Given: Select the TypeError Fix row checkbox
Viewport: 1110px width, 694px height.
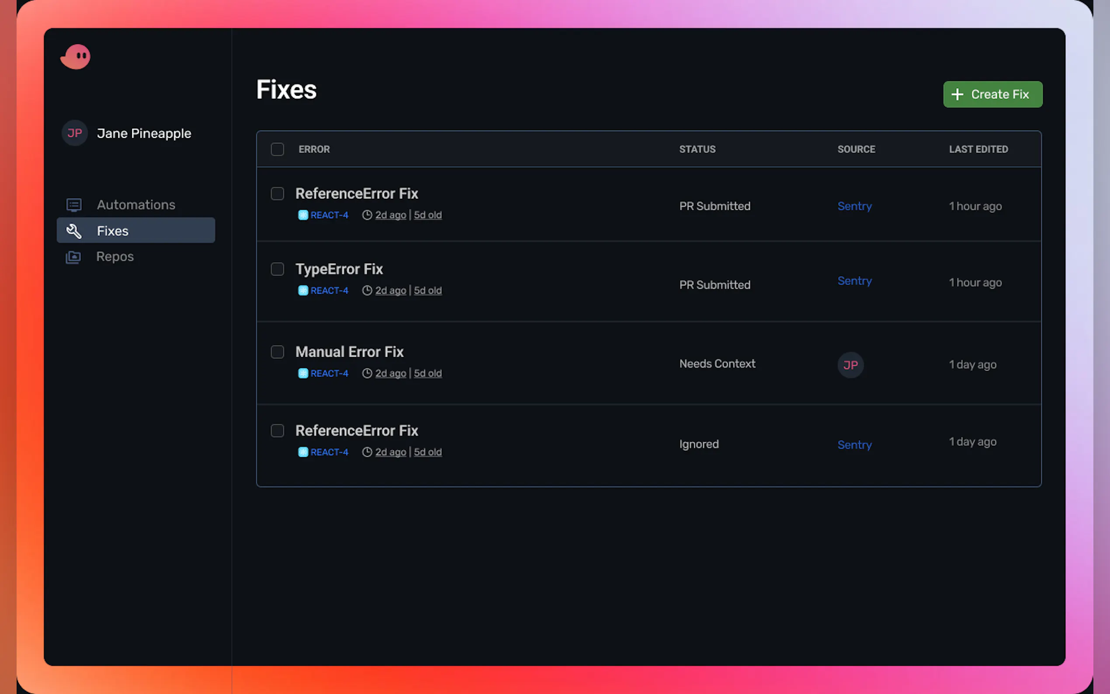Looking at the screenshot, I should [277, 269].
